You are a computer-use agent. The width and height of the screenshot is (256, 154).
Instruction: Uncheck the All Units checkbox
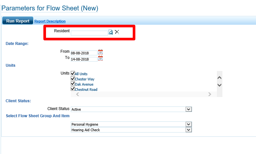pyautogui.click(x=73, y=73)
